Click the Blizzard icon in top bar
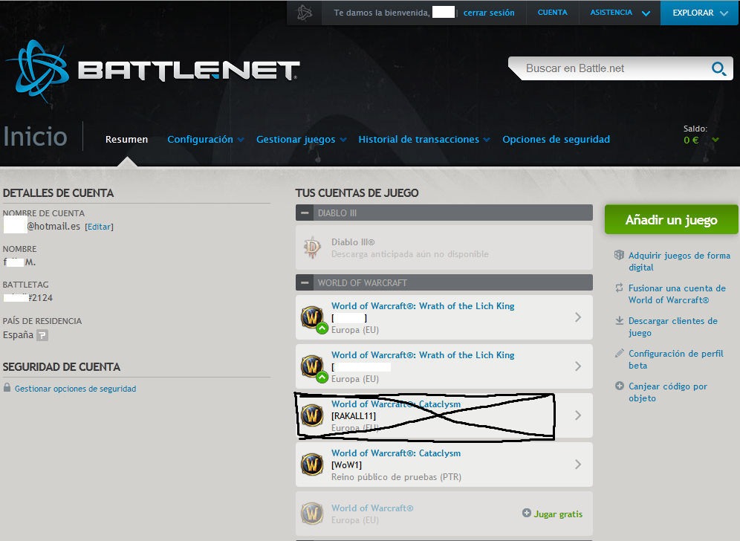Image resolution: width=740 pixels, height=541 pixels. click(305, 13)
